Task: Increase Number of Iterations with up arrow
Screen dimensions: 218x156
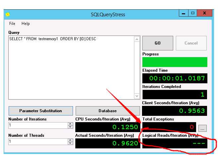Action: (x=70, y=124)
